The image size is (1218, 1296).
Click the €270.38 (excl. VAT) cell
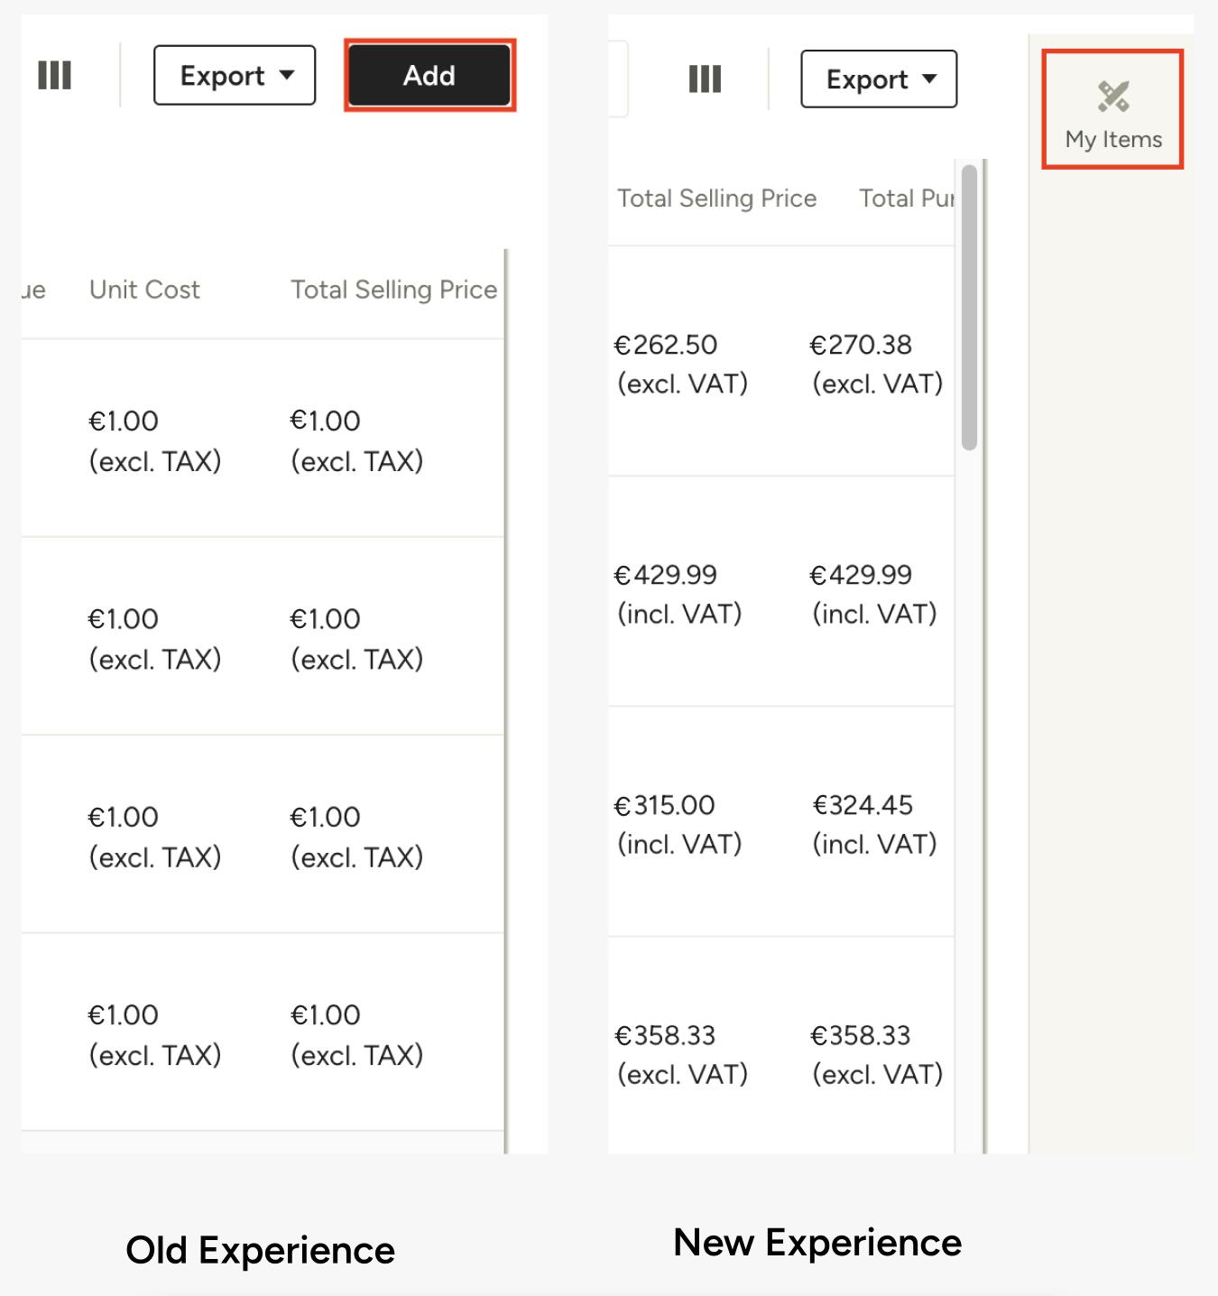pyautogui.click(x=877, y=364)
